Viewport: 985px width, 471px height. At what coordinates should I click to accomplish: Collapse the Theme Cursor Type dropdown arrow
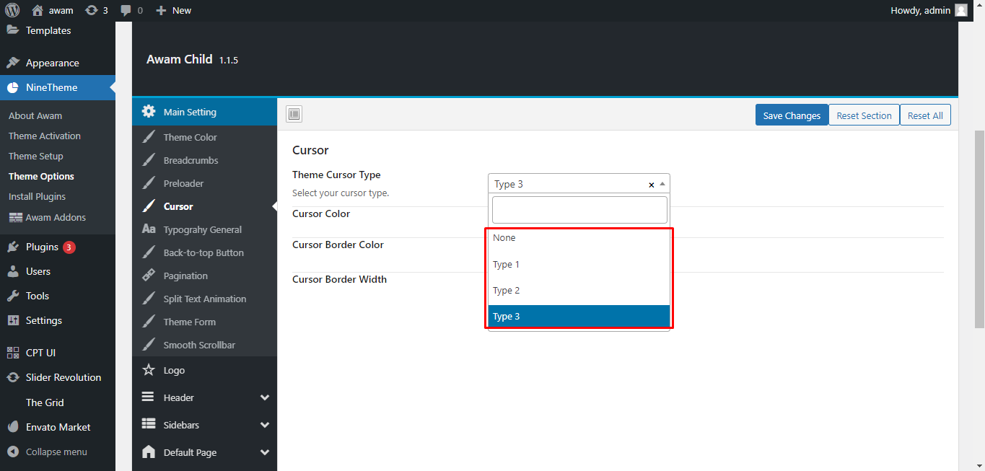coord(662,184)
